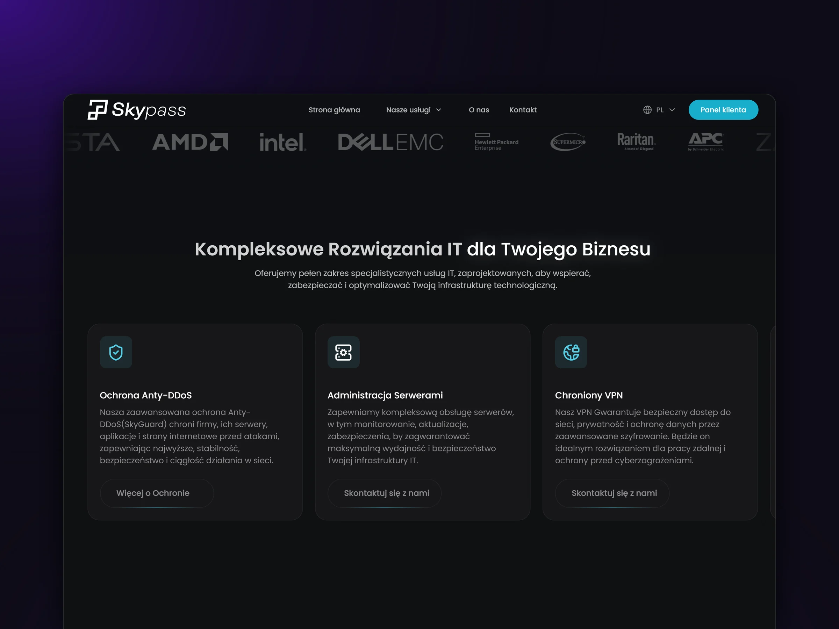Click the APC by Schneider Electric logo
The width and height of the screenshot is (839, 629).
tap(706, 142)
